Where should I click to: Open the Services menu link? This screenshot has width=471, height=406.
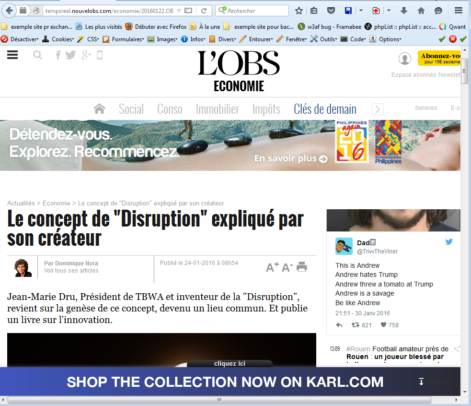click(426, 108)
